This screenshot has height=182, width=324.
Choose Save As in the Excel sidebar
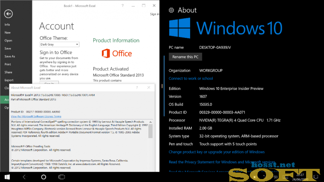tap(10, 57)
